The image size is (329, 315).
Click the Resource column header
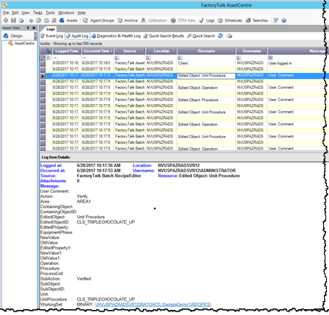[206, 51]
